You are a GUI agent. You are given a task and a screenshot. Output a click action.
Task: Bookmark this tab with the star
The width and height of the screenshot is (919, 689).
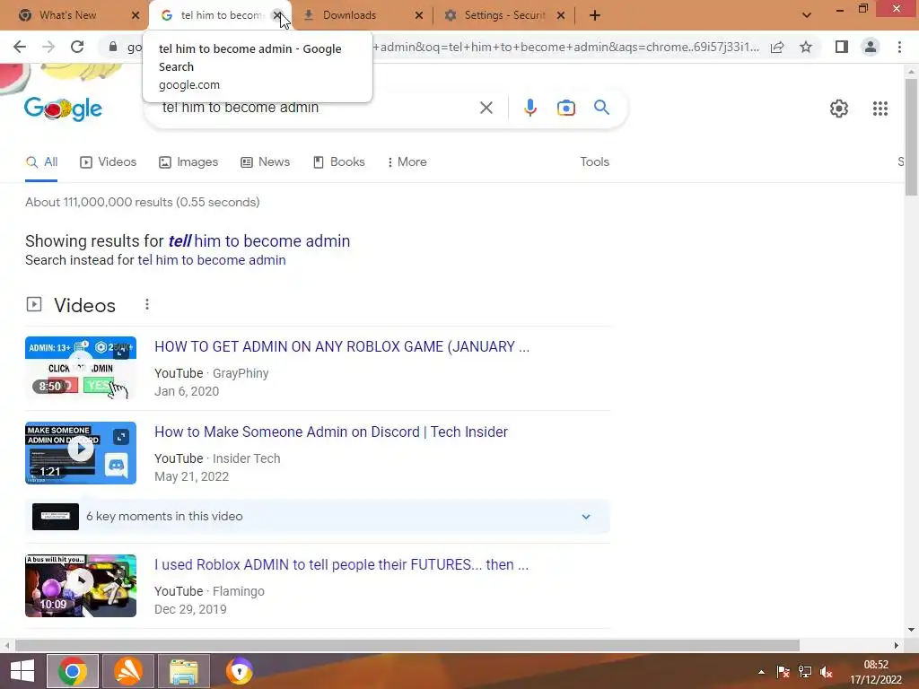(806, 47)
